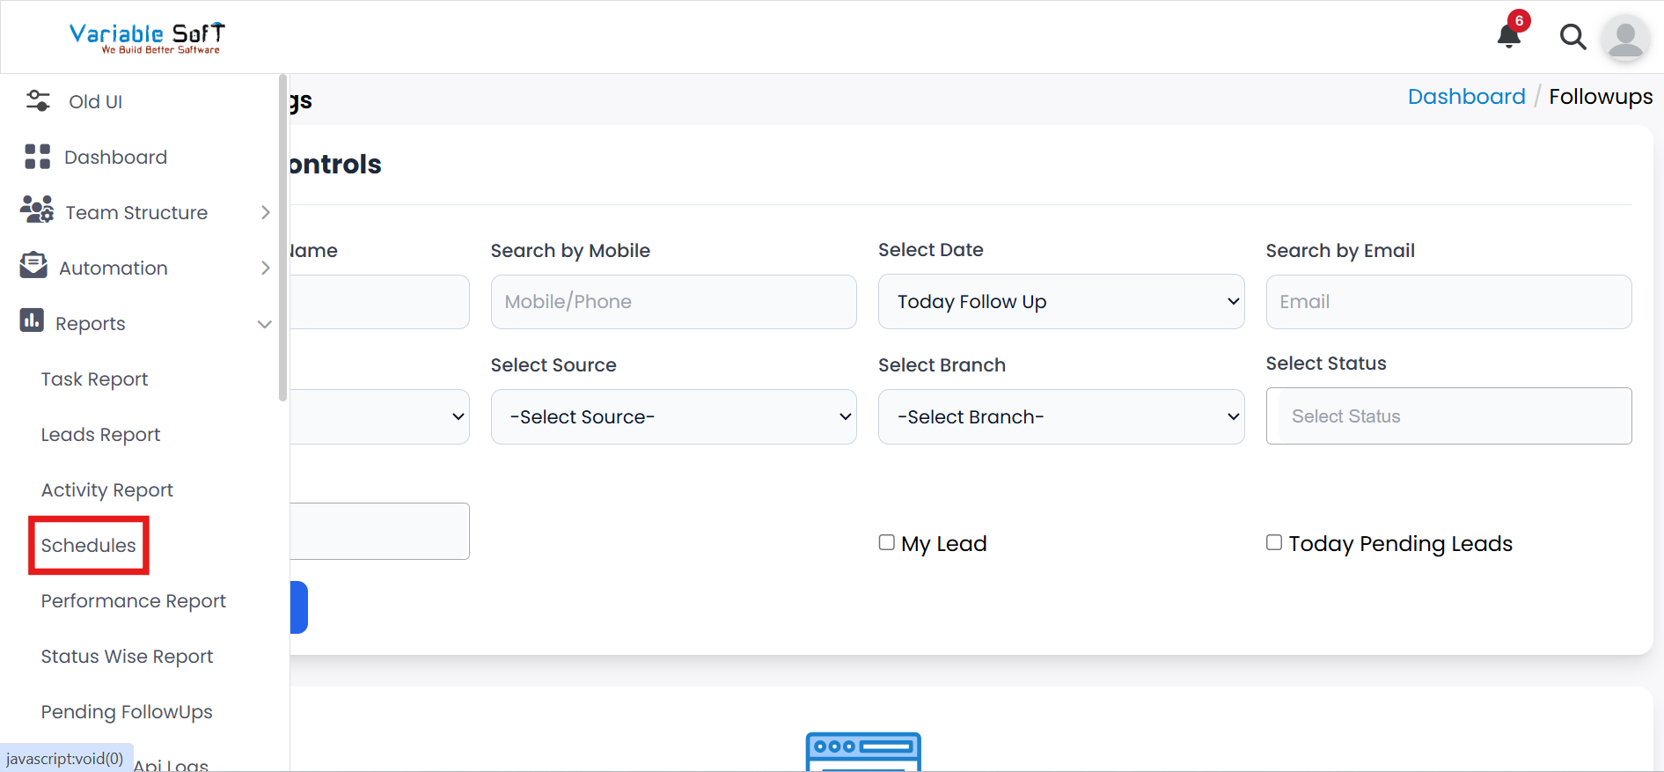
Task: Go to the Performance Report page
Action: point(134,601)
